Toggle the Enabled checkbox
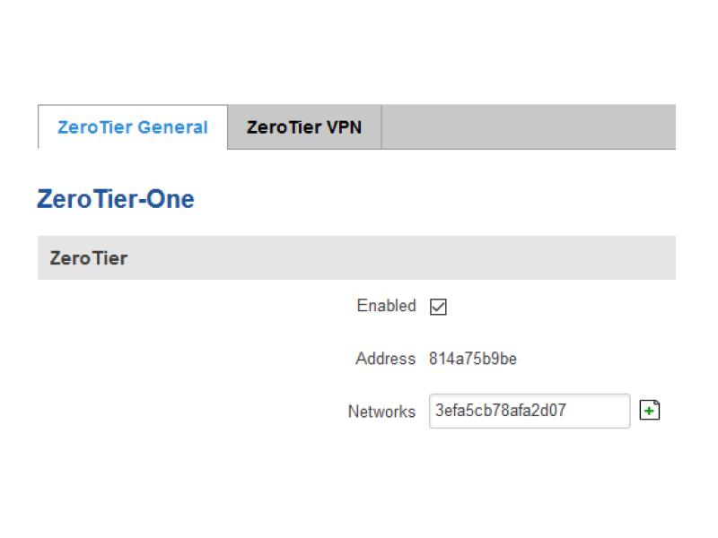This screenshot has width=718, height=538. coord(438,307)
